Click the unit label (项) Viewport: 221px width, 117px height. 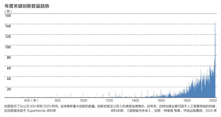(x=8, y=11)
